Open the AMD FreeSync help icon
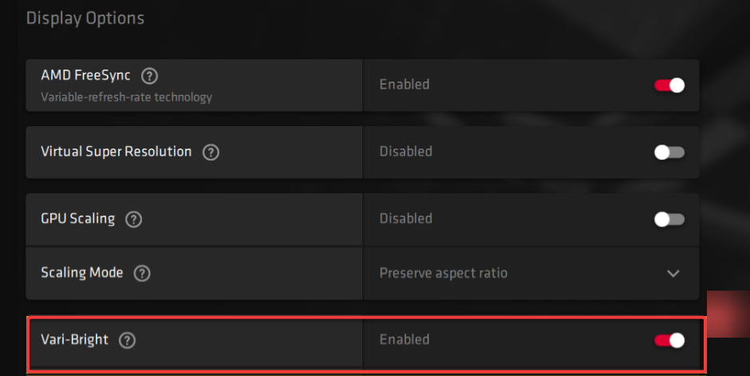The image size is (750, 376). point(149,76)
